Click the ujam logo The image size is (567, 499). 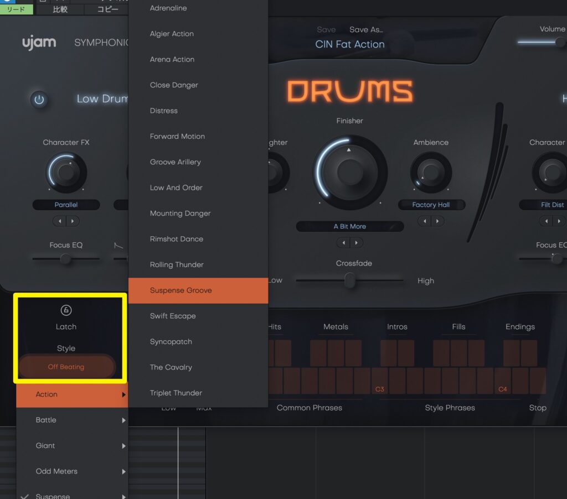(39, 43)
